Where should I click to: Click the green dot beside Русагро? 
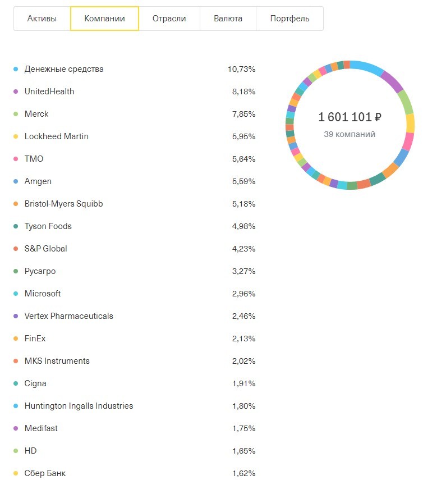click(16, 271)
